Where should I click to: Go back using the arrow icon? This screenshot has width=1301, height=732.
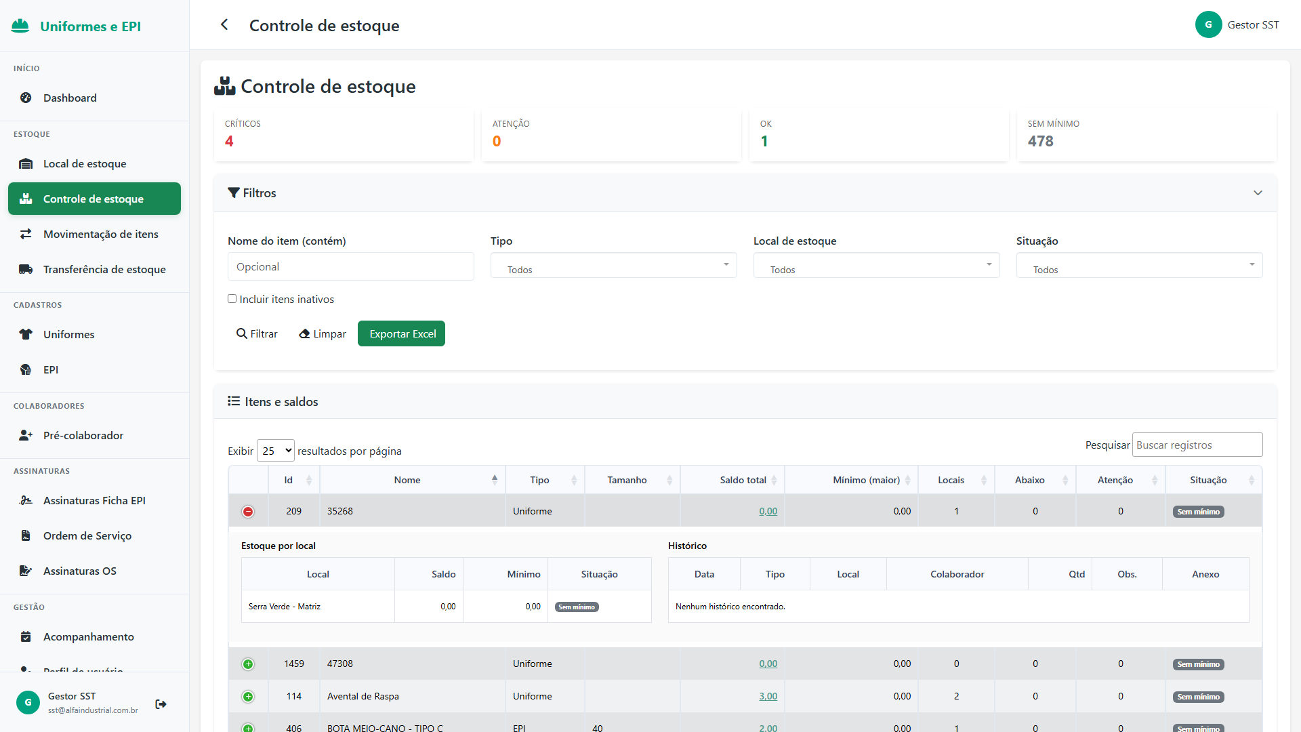[224, 25]
